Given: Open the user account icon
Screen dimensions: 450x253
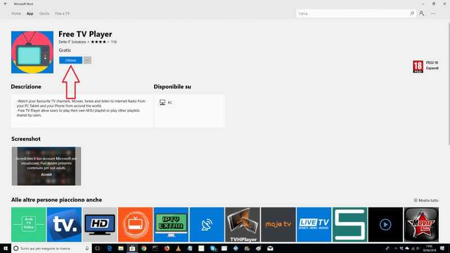Looking at the screenshot, I should tap(421, 13).
